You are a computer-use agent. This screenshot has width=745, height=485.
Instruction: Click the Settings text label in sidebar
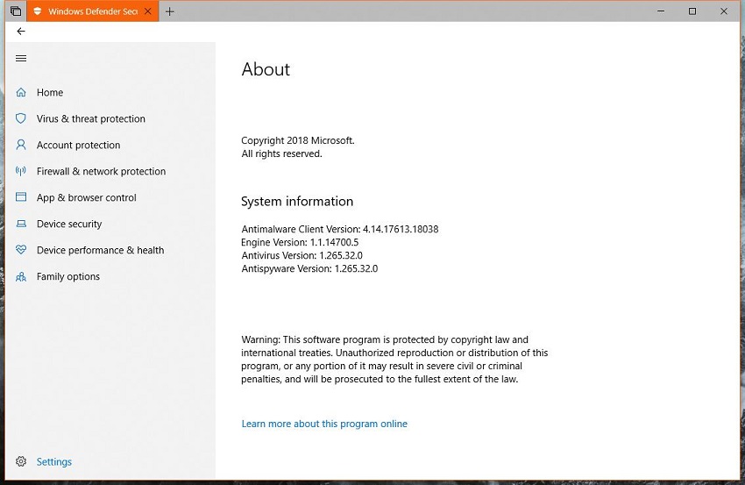pos(54,461)
